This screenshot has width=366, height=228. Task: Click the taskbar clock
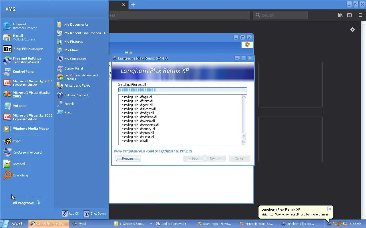(x=355, y=224)
